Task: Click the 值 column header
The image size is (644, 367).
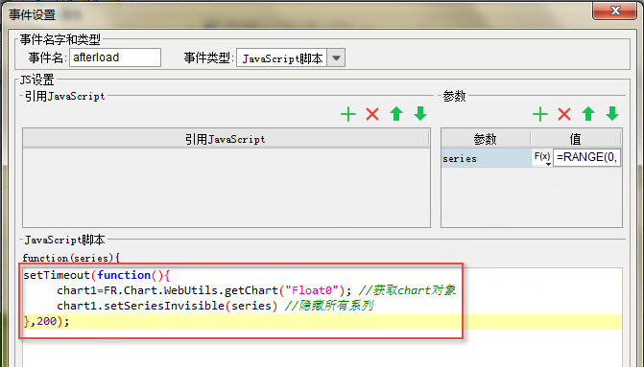Action: [x=576, y=139]
